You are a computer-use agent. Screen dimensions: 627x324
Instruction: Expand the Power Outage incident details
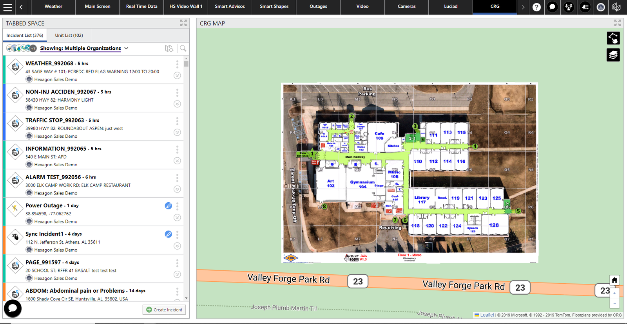[177, 218]
